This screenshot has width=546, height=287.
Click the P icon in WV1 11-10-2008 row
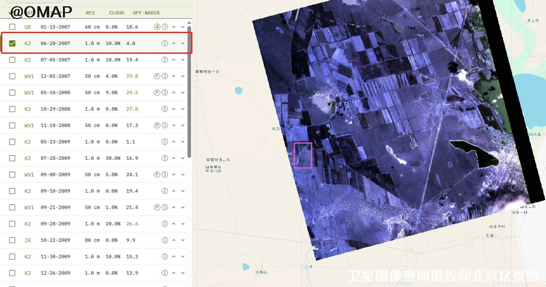coord(157,125)
